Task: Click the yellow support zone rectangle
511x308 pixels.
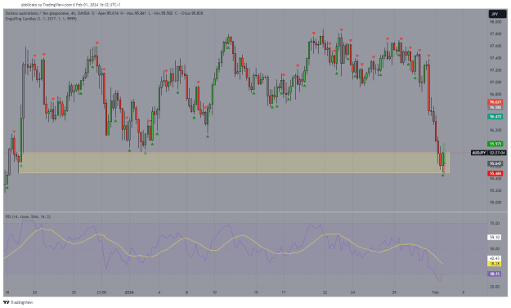Action: (234, 163)
